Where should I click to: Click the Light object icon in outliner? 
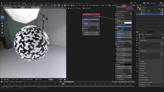point(142,13)
